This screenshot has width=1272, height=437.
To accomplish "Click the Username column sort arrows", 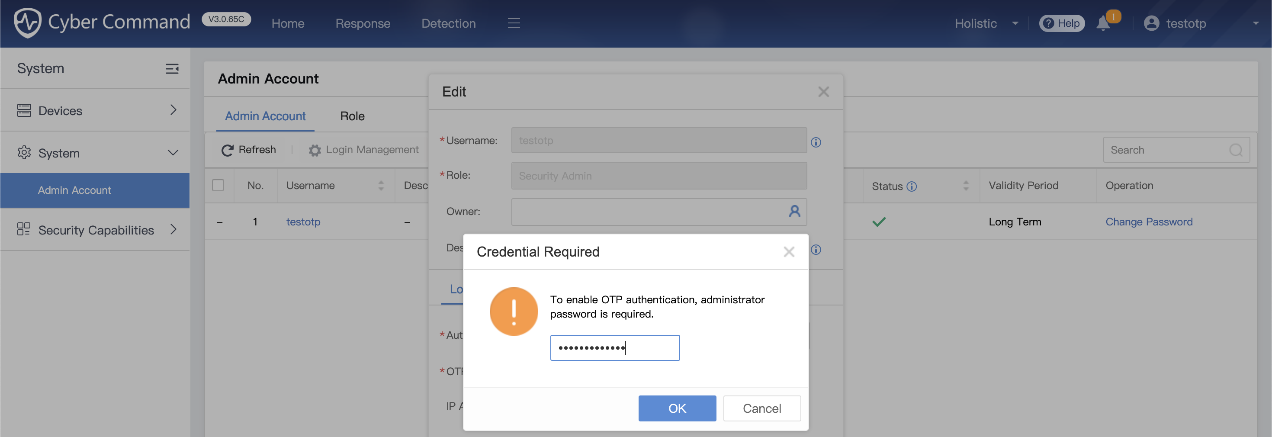I will tap(381, 186).
